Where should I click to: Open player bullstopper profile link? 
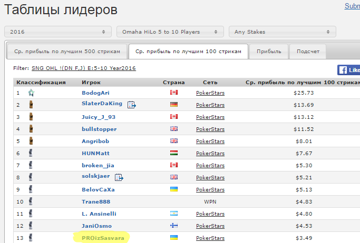99,129
